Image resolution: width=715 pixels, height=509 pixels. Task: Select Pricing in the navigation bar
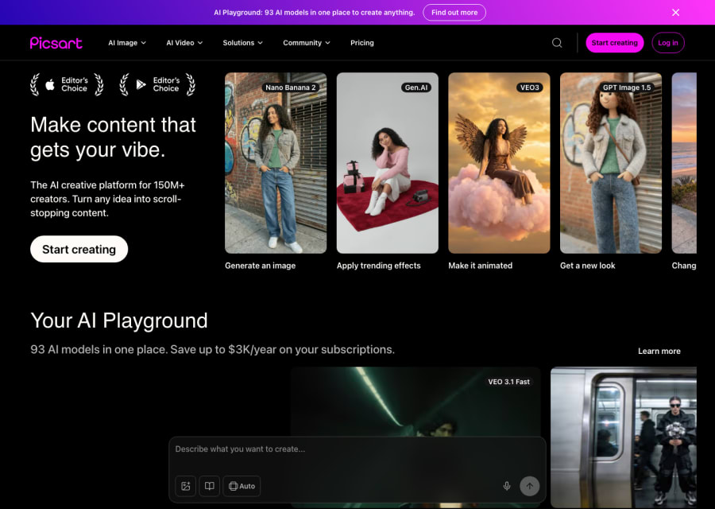362,42
